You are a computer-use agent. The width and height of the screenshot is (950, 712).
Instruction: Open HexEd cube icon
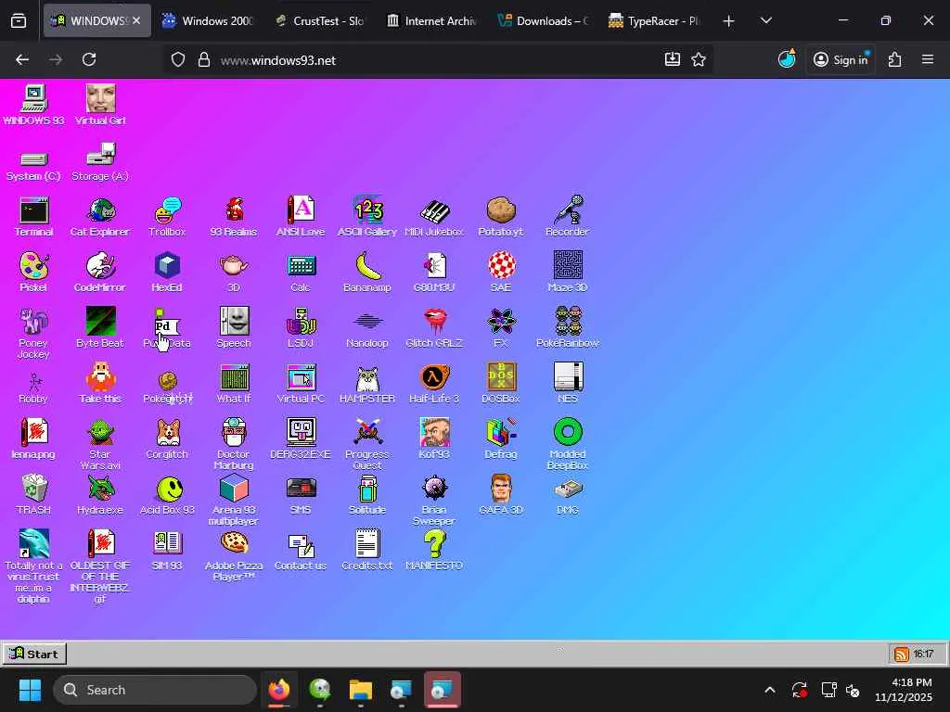click(x=167, y=273)
